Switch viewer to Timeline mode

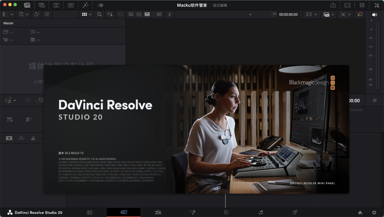[147, 15]
